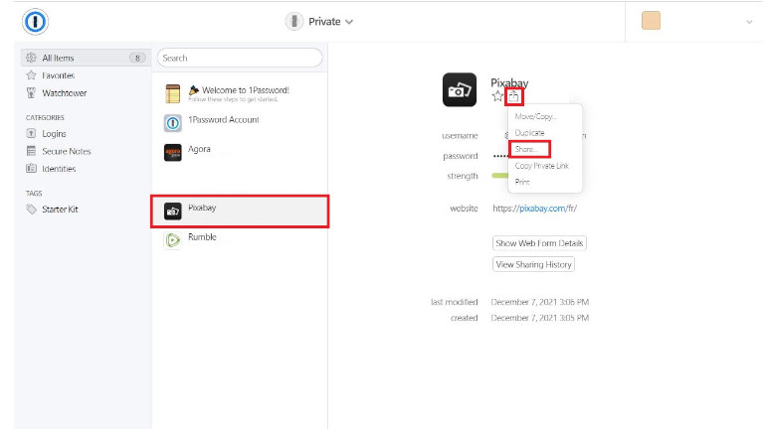Click the large Pixabay camera icon
Viewport: 764px width, 429px height.
(x=460, y=89)
